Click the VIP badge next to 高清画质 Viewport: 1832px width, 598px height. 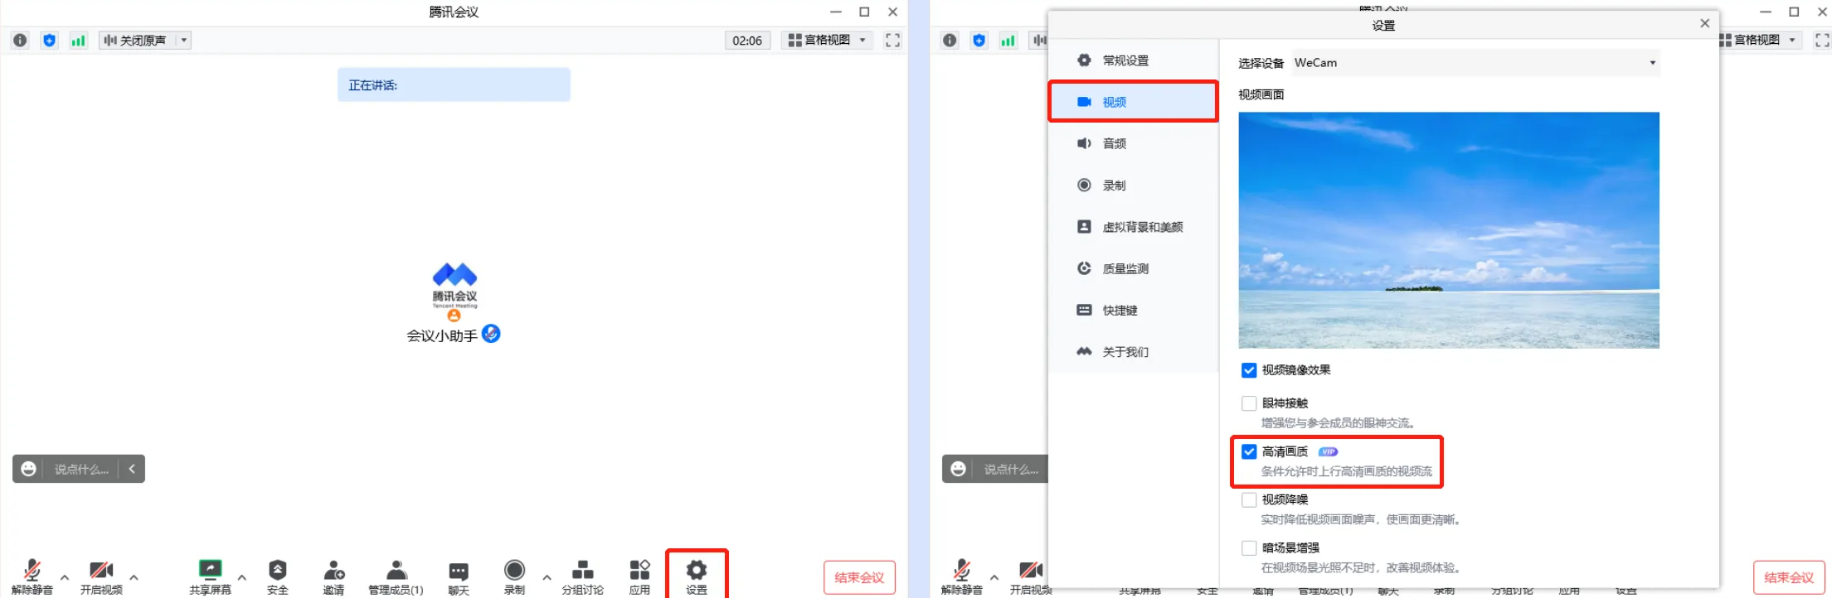tap(1328, 452)
